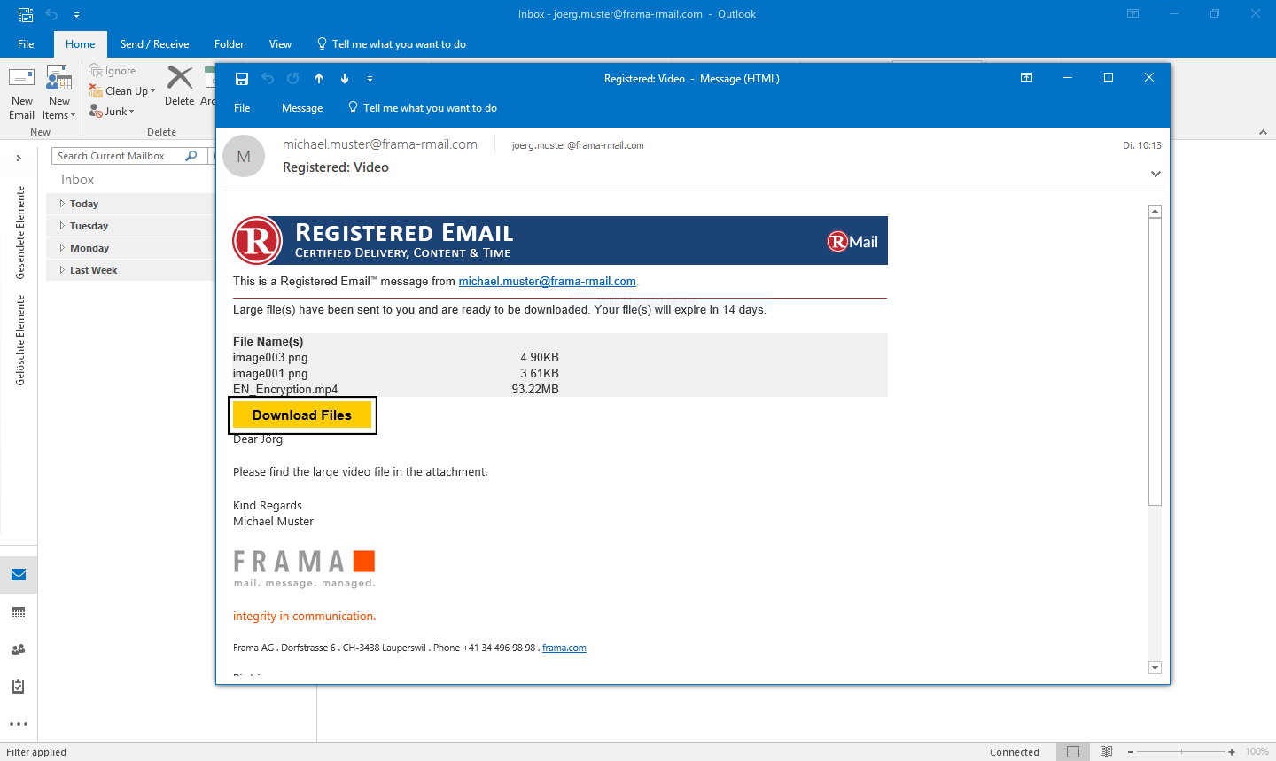
Task: Open the frama.com link in signature
Action: coord(564,648)
